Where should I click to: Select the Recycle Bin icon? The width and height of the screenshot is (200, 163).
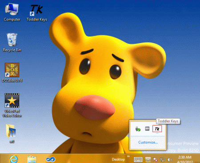point(12,43)
